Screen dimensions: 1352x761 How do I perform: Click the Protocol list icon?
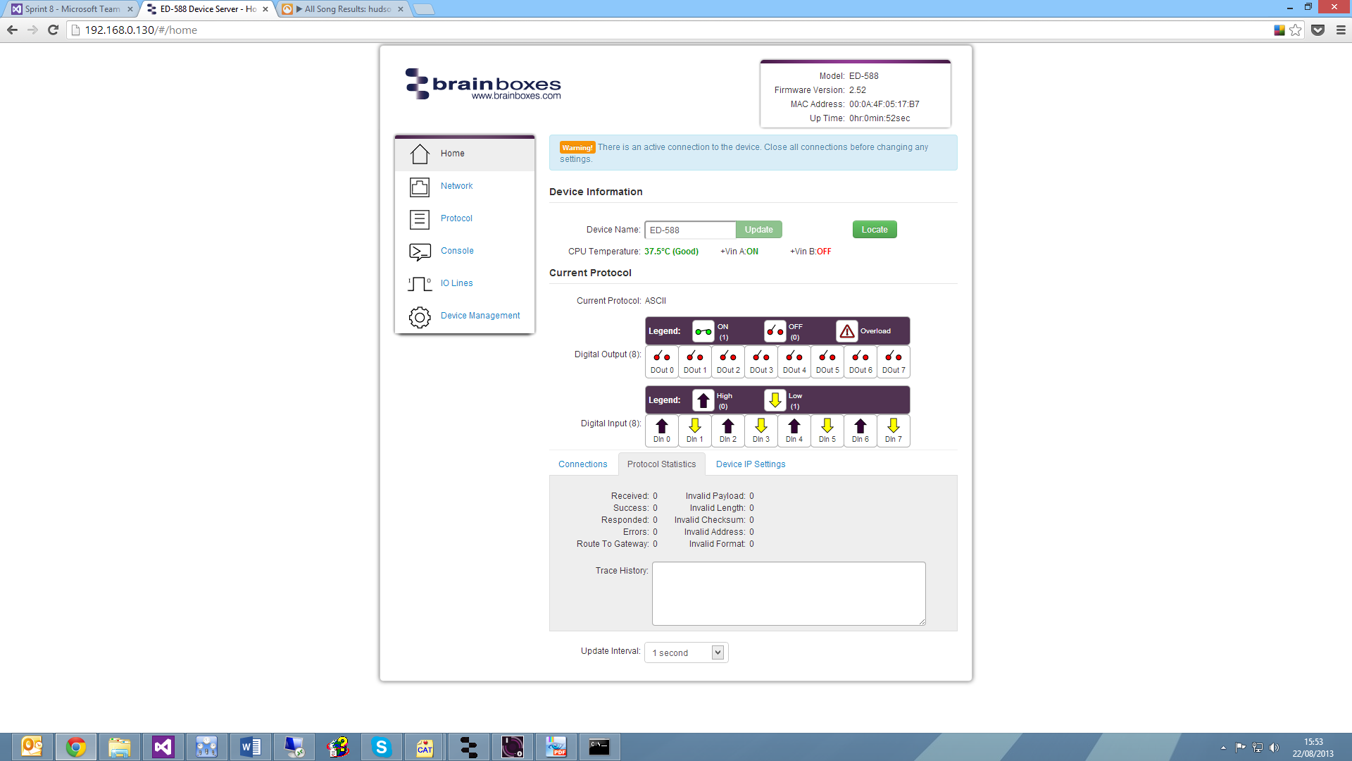[x=420, y=219]
